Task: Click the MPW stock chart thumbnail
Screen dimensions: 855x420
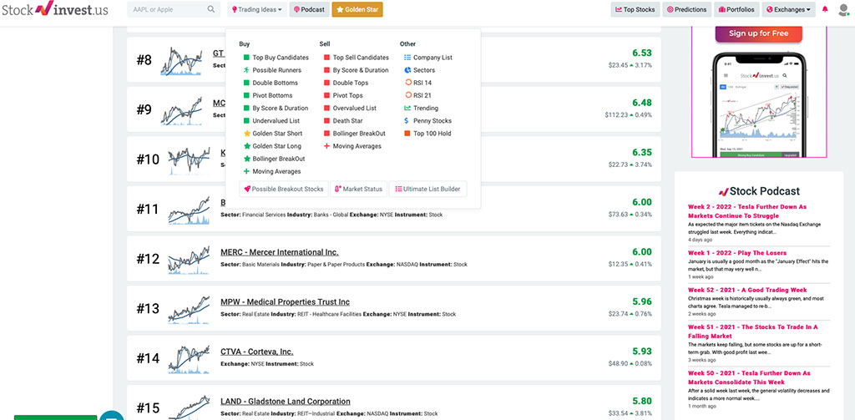Action: pos(188,310)
